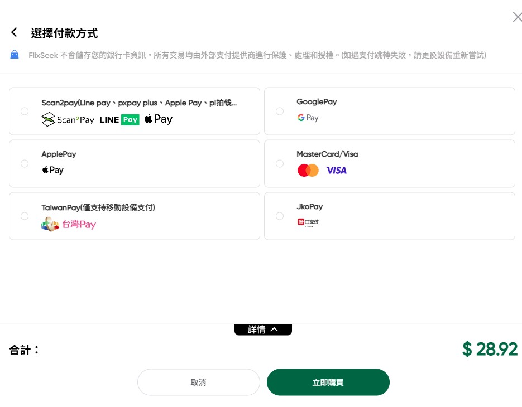Click the 選擇付款方式 heading
Screen dimensions: 522x407
[64, 33]
